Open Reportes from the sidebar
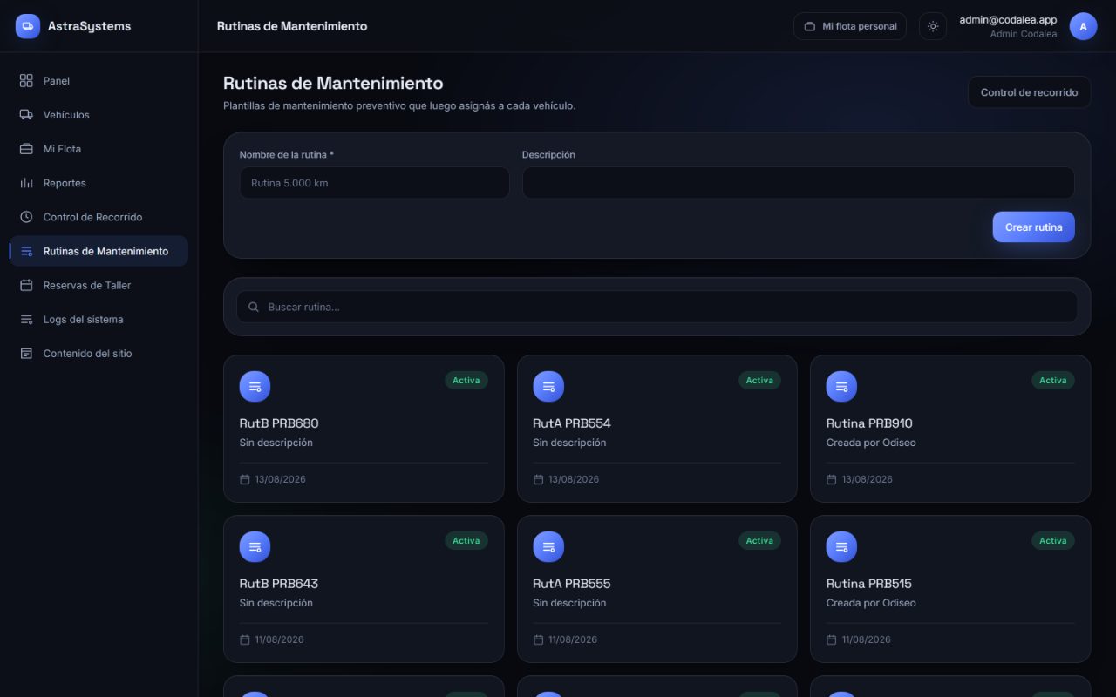The image size is (1116, 697). [x=99, y=183]
